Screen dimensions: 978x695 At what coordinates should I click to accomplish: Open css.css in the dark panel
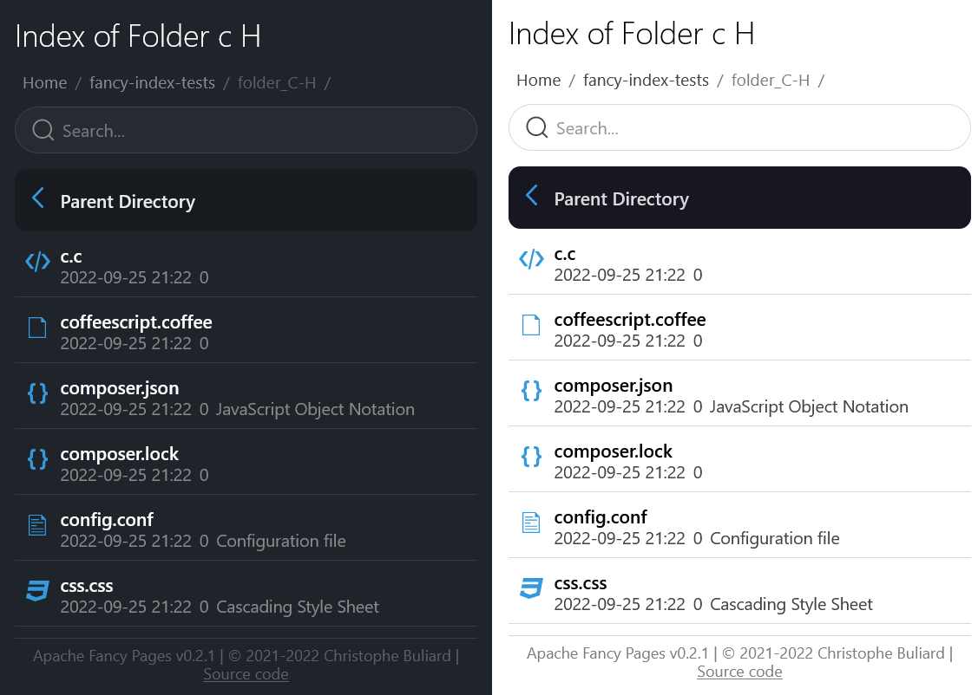(x=87, y=586)
